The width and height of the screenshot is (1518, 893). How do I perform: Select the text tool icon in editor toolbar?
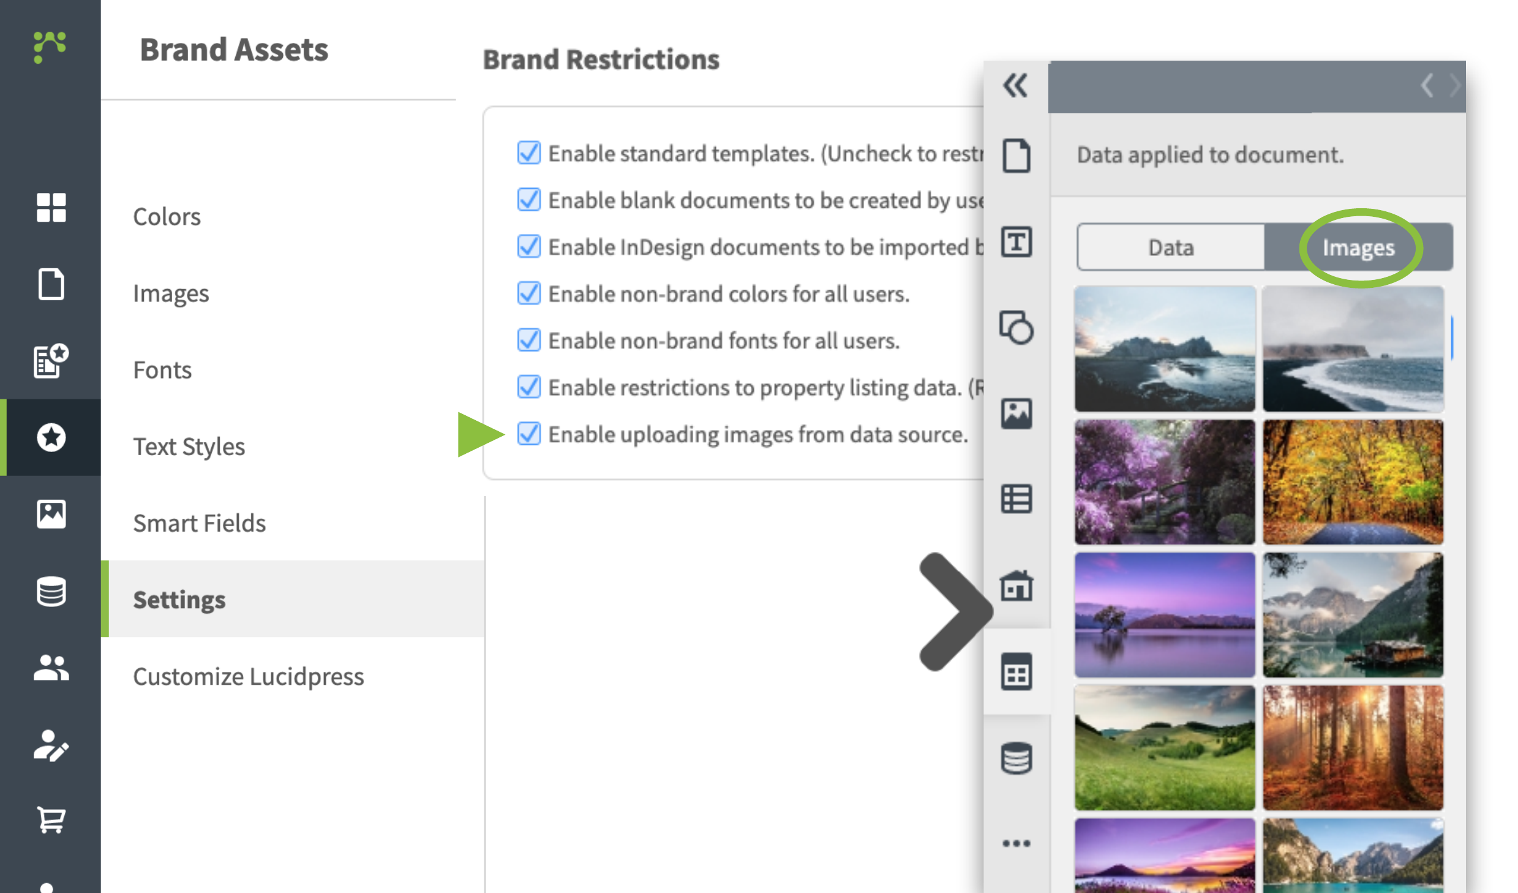click(x=1016, y=241)
